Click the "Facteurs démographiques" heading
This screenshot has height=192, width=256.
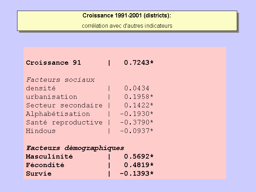75,148
